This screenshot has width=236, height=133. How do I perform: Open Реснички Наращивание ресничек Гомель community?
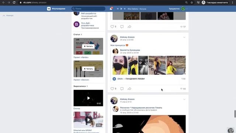click(141, 108)
